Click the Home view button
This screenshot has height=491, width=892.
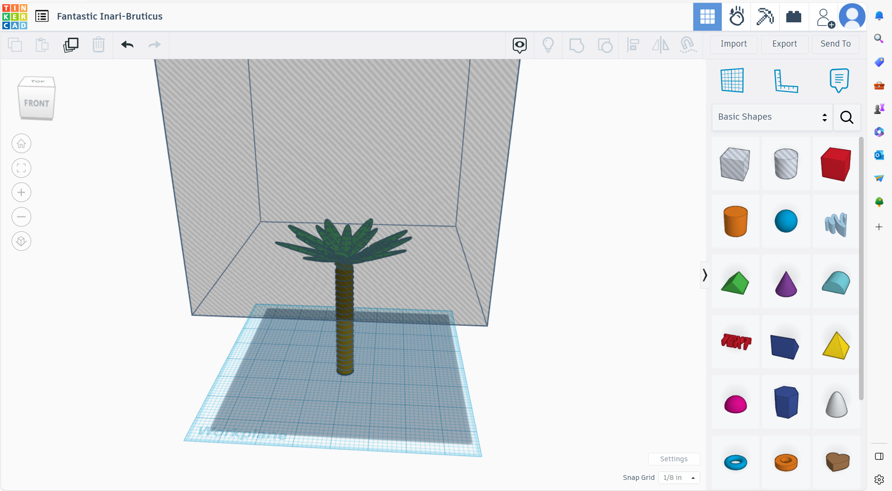click(x=21, y=144)
